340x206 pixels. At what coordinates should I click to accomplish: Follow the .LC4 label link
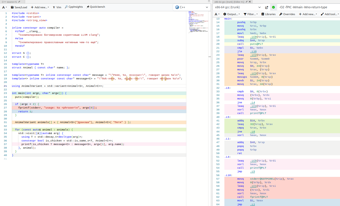(x=253, y=106)
